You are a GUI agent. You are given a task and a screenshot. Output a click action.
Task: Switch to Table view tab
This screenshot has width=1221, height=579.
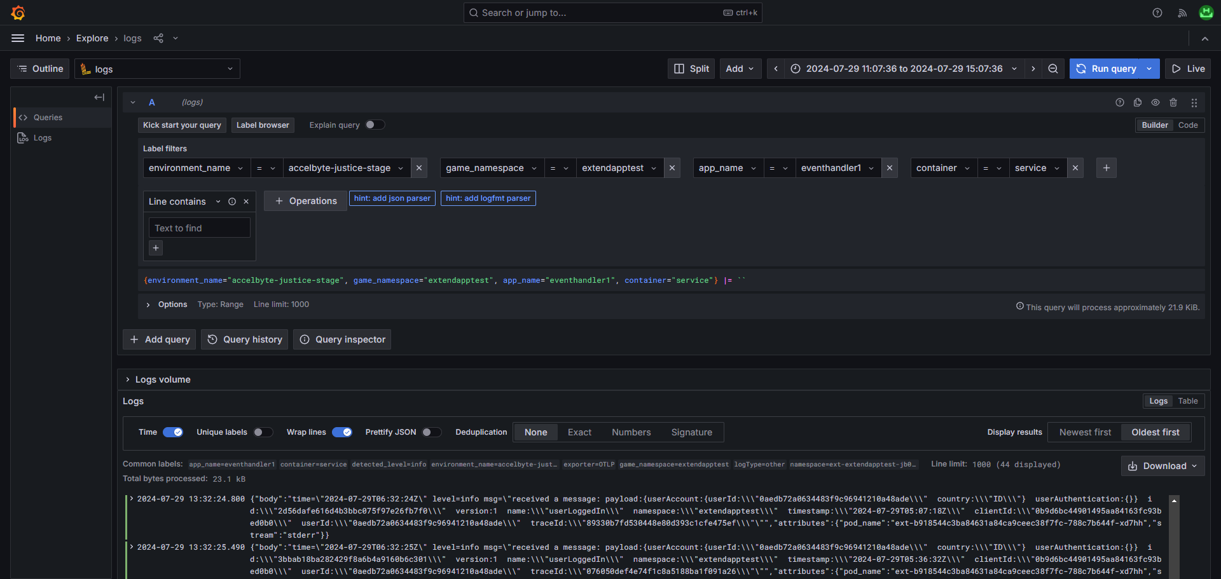1187,401
